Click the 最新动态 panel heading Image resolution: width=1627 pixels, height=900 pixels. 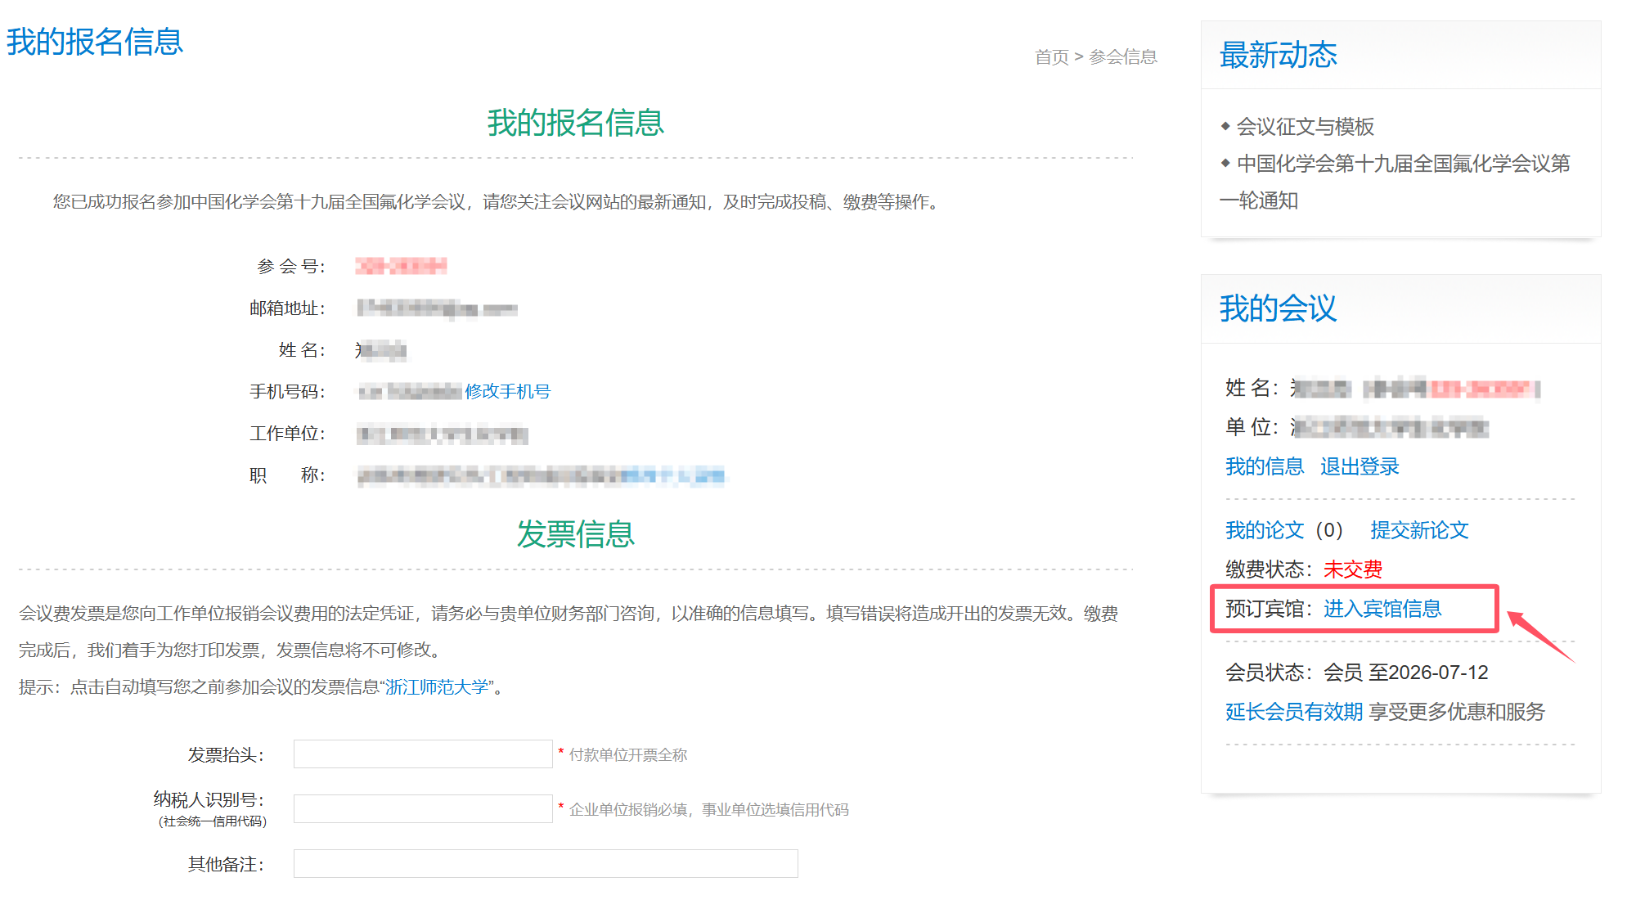(x=1278, y=56)
